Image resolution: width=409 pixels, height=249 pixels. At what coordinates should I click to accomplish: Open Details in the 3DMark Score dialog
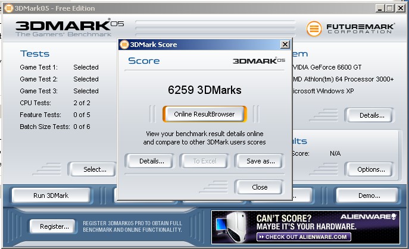(149, 161)
